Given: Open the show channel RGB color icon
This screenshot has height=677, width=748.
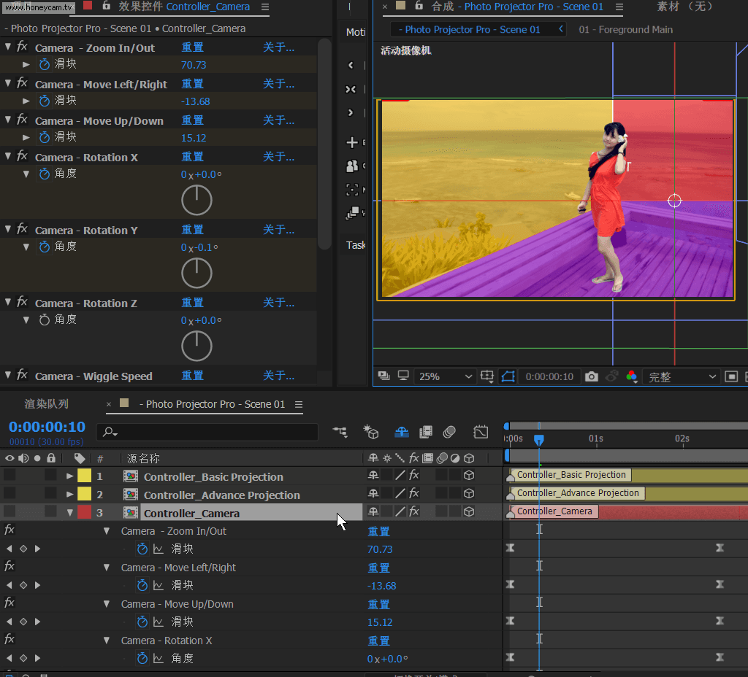Looking at the screenshot, I should click(x=632, y=376).
